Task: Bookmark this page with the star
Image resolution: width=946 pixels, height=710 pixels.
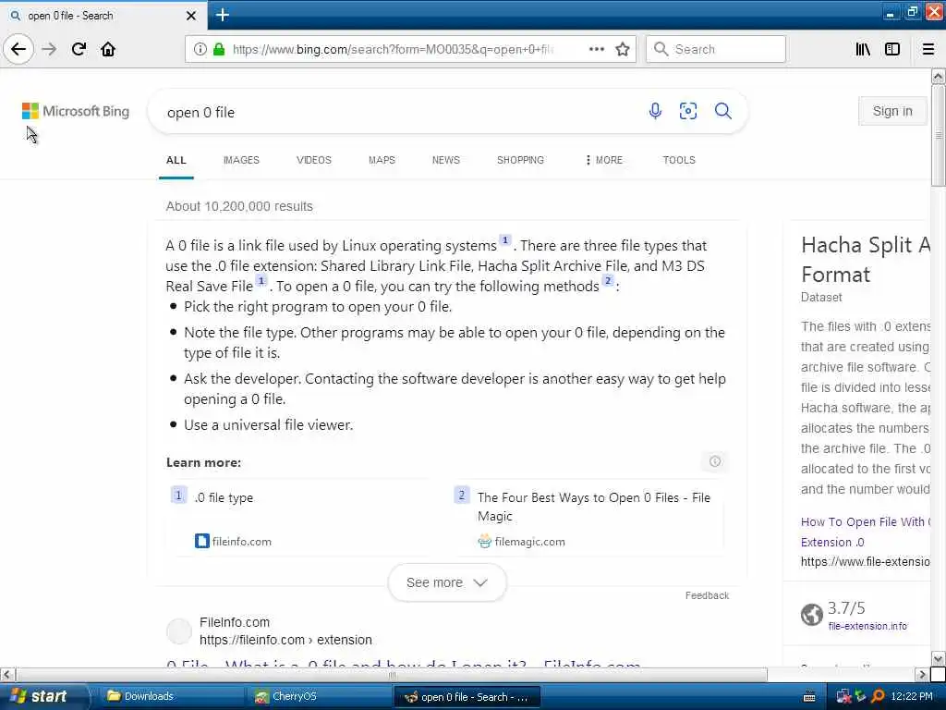Action: coord(623,50)
